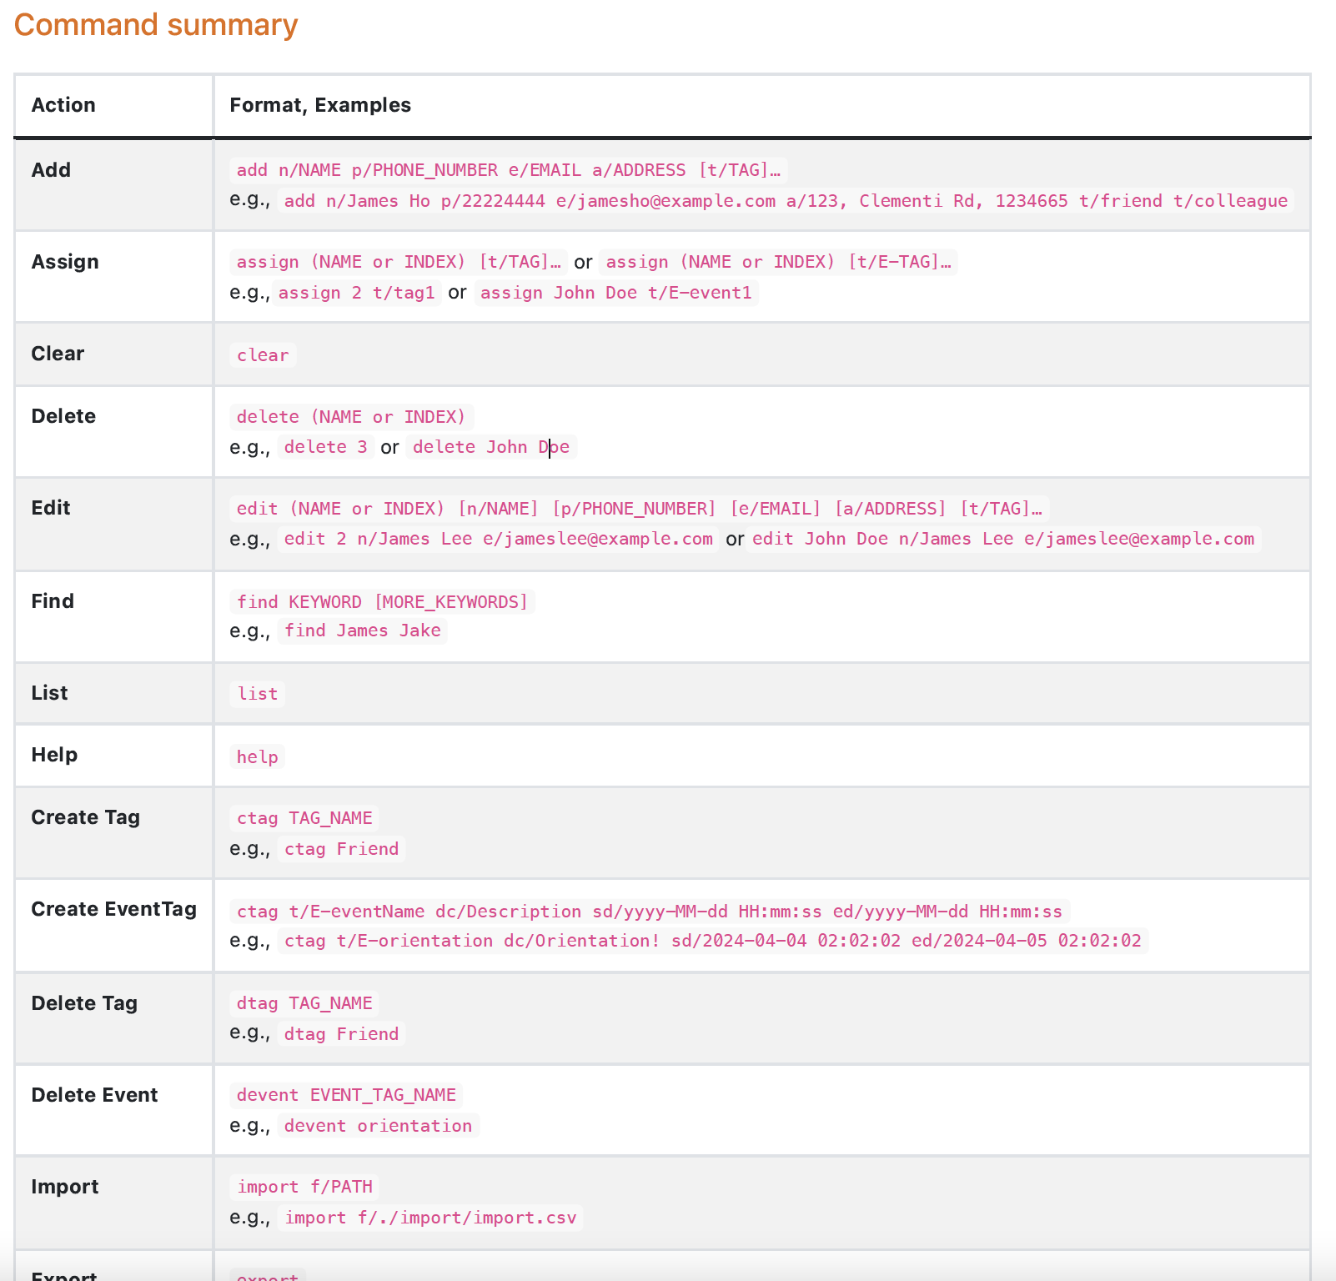Click the 'Add' action cell
1336x1281 pixels.
click(x=113, y=185)
